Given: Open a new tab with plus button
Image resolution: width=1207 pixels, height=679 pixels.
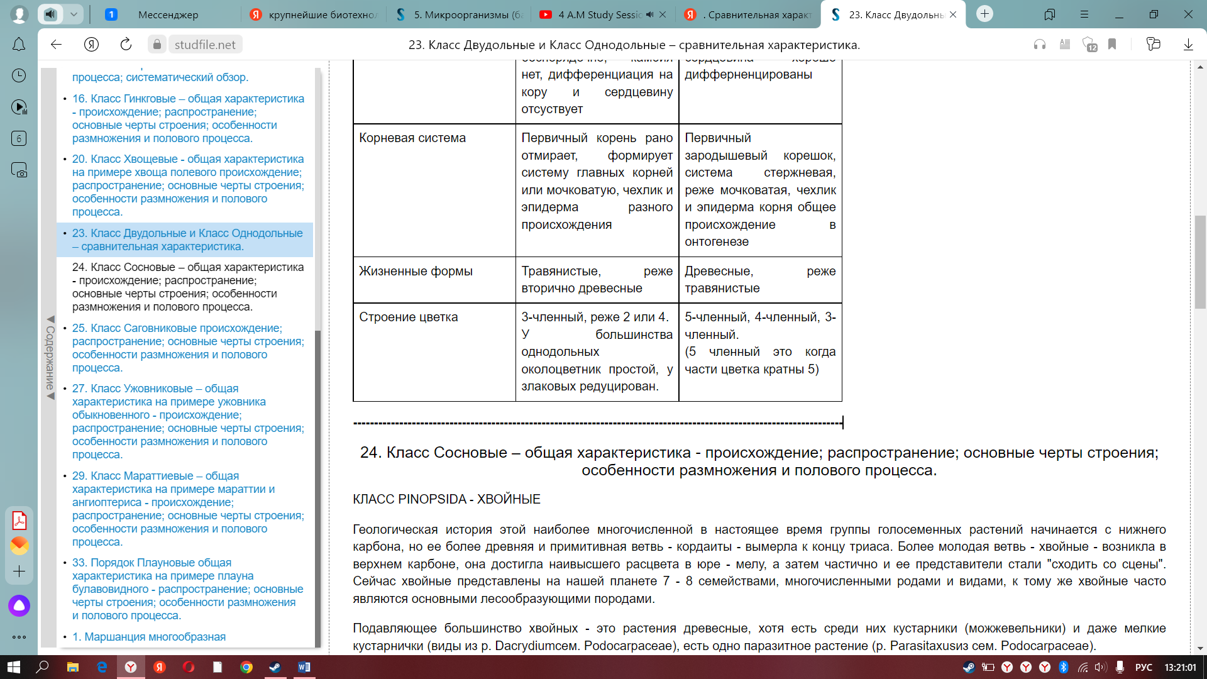Looking at the screenshot, I should [985, 13].
